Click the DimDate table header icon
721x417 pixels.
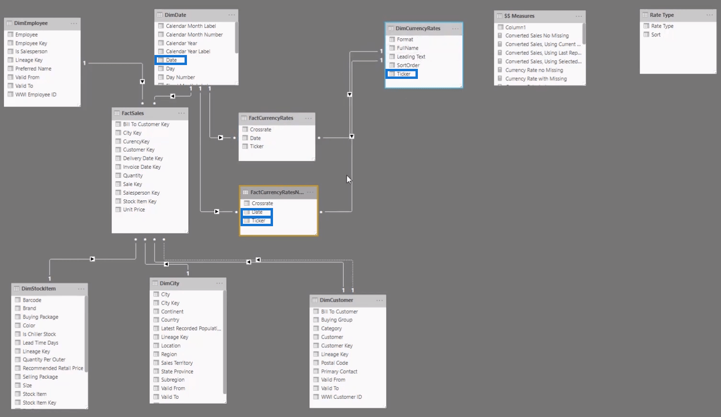point(160,15)
